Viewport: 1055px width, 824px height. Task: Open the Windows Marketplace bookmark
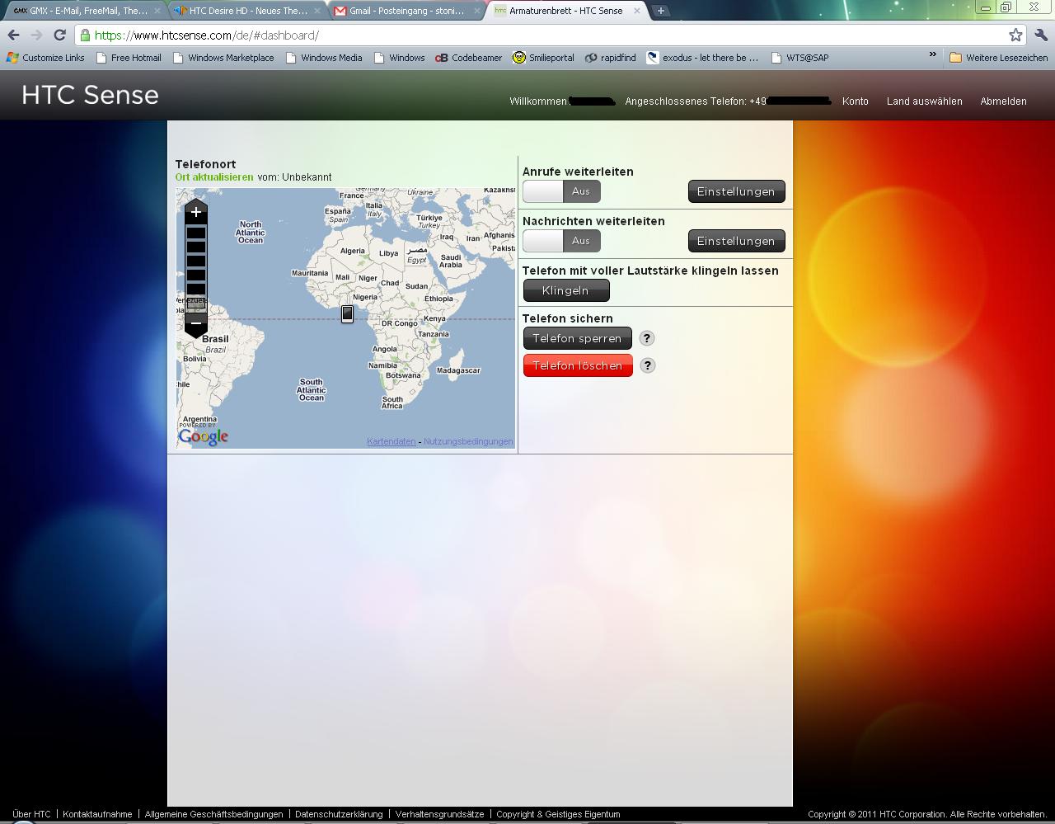coord(223,58)
